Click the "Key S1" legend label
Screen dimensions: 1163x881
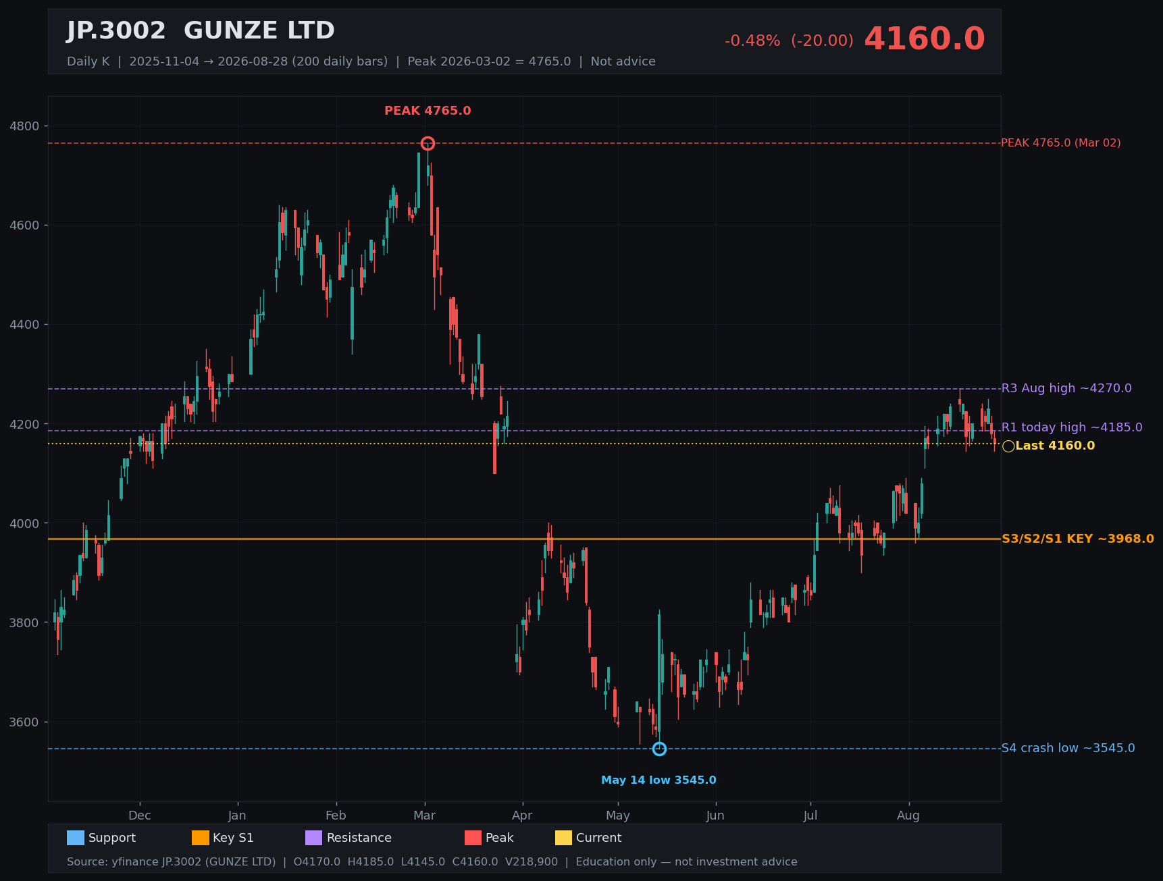(233, 838)
